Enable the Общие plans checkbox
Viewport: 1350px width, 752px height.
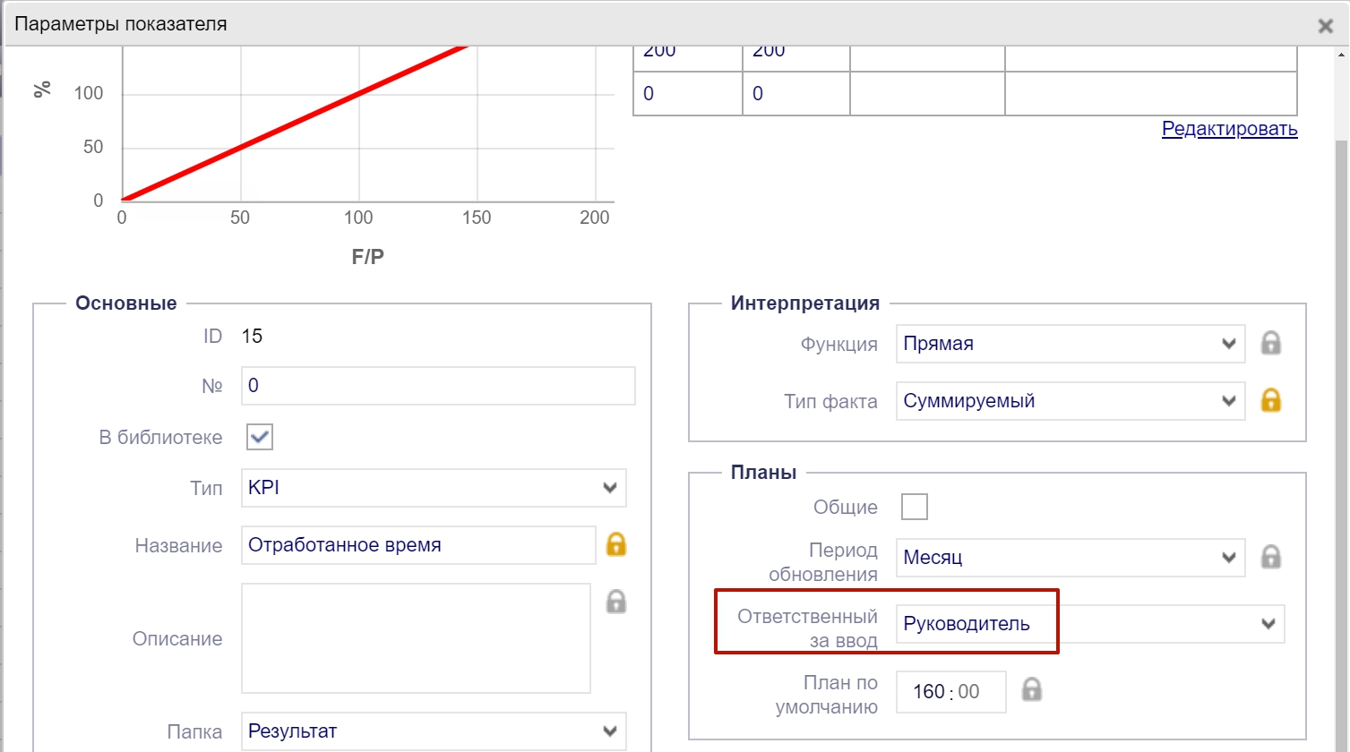(x=915, y=507)
